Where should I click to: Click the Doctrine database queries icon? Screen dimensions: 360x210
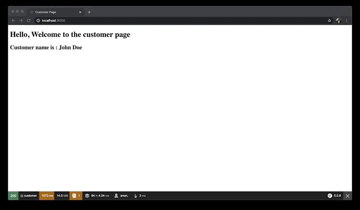(x=87, y=196)
